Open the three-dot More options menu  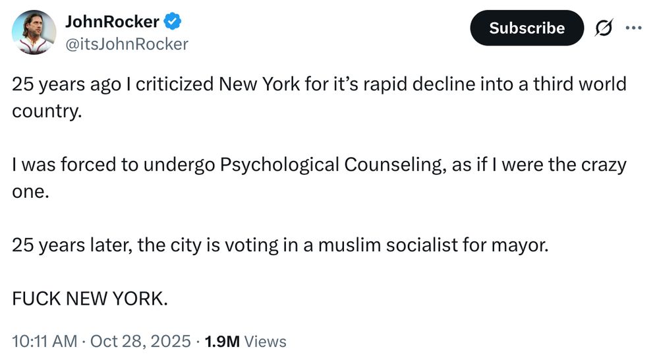point(633,28)
